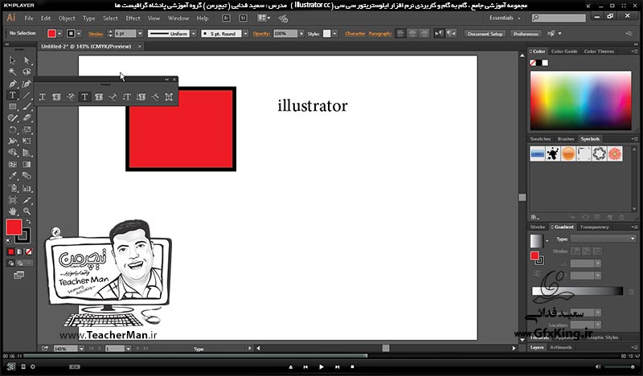Image resolution: width=643 pixels, height=376 pixels.
Task: Click the blue symbol thumbnail in Symbols panel
Action: click(537, 153)
